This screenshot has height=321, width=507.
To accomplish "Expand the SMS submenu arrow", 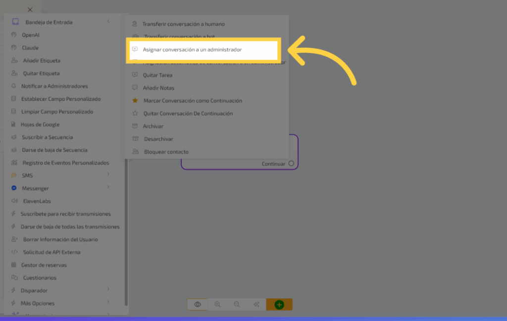I will point(108,175).
